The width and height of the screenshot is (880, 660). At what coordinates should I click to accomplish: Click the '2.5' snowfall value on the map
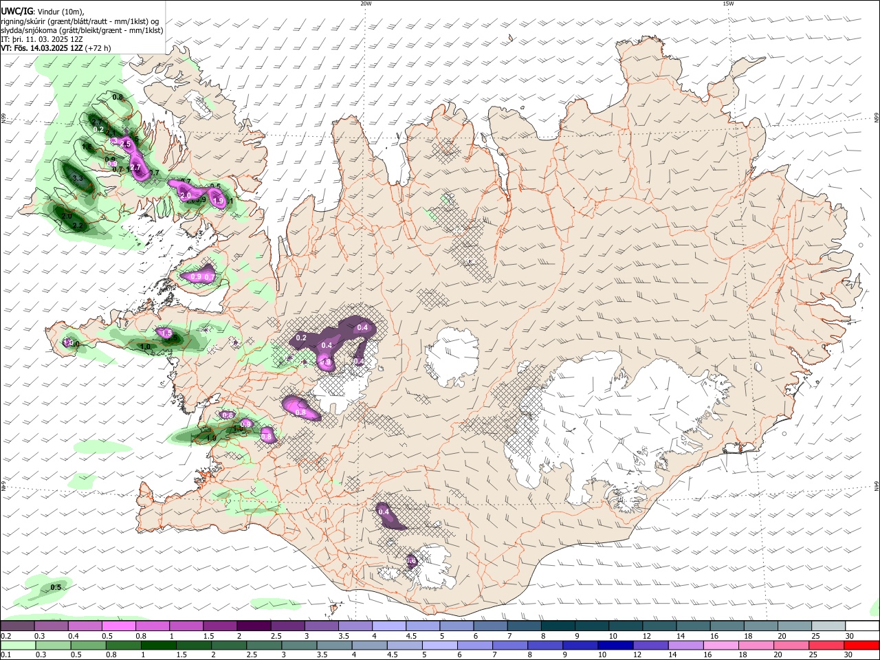(x=126, y=144)
